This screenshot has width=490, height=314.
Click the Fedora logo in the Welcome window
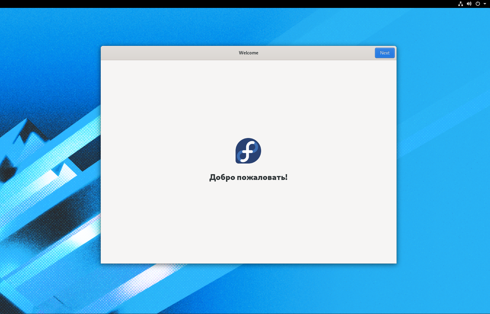248,151
